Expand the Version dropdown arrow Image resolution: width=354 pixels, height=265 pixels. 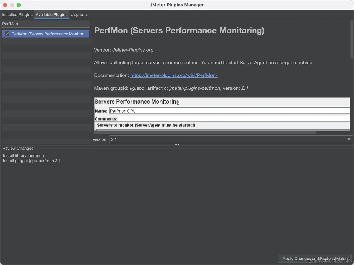(349, 139)
